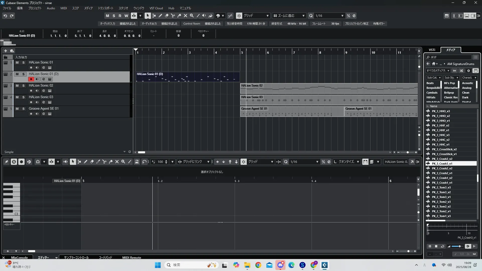Viewport: 482px width, 271px height.
Task: Expand the Sub Cat. filter dropdown
Action: [440, 78]
